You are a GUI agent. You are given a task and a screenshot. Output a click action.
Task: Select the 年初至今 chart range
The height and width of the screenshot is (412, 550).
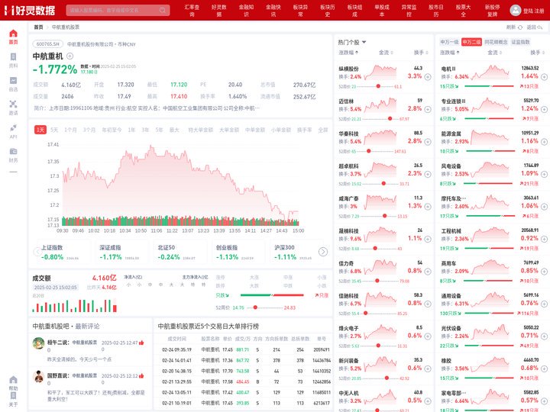coord(112,130)
